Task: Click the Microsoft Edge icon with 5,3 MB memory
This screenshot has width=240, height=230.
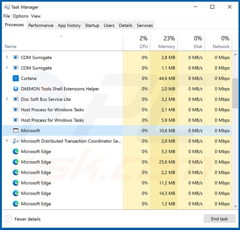Action: (x=15, y=152)
